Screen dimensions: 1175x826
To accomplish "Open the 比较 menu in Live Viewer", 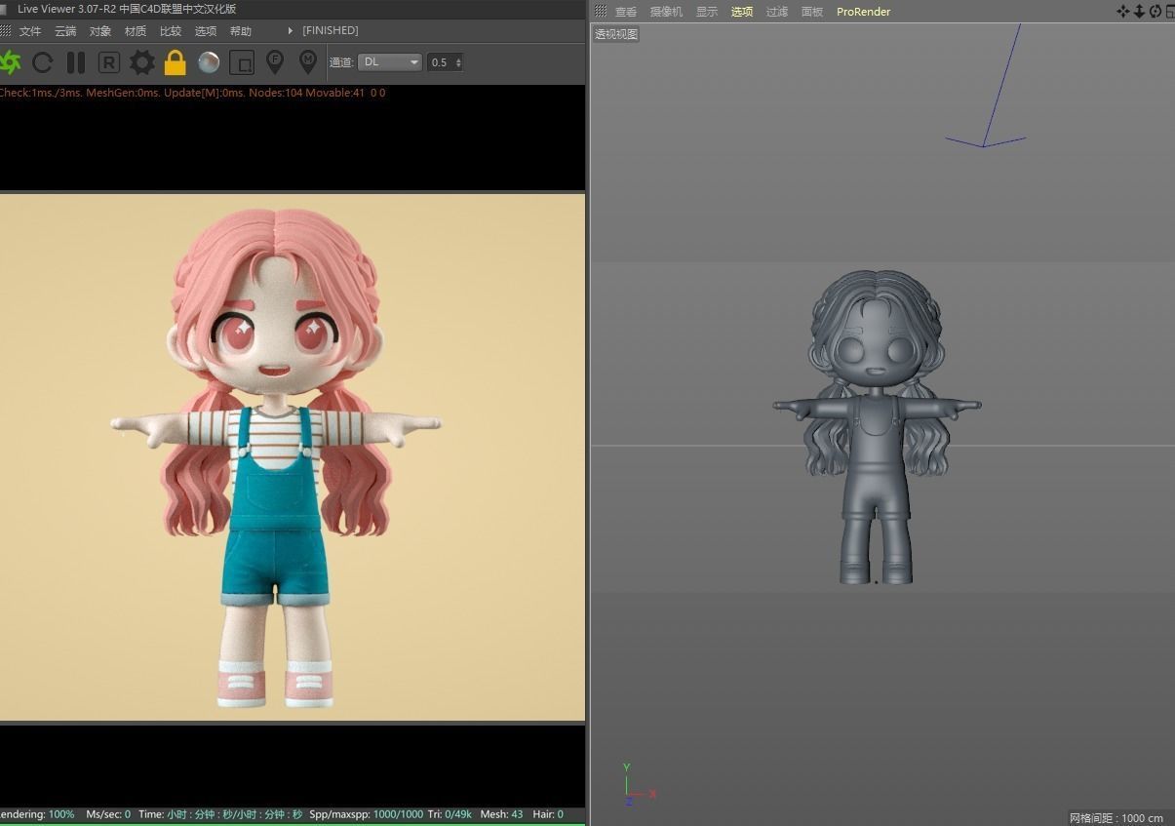I will (171, 31).
